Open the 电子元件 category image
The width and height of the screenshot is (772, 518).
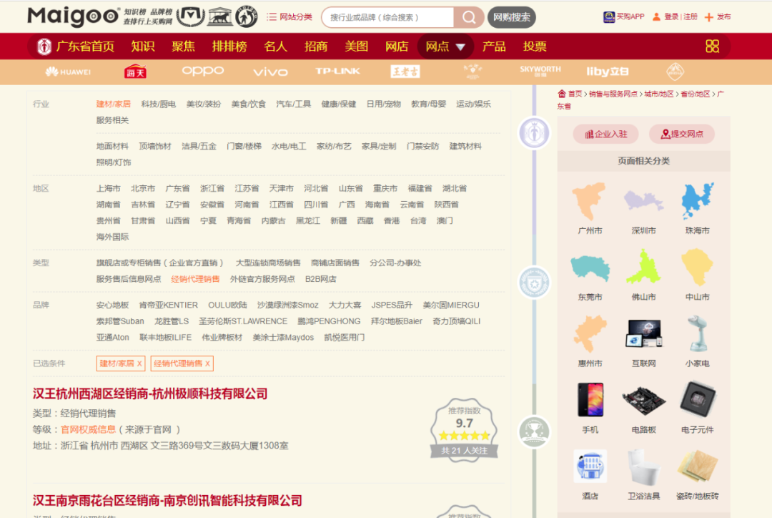click(697, 400)
